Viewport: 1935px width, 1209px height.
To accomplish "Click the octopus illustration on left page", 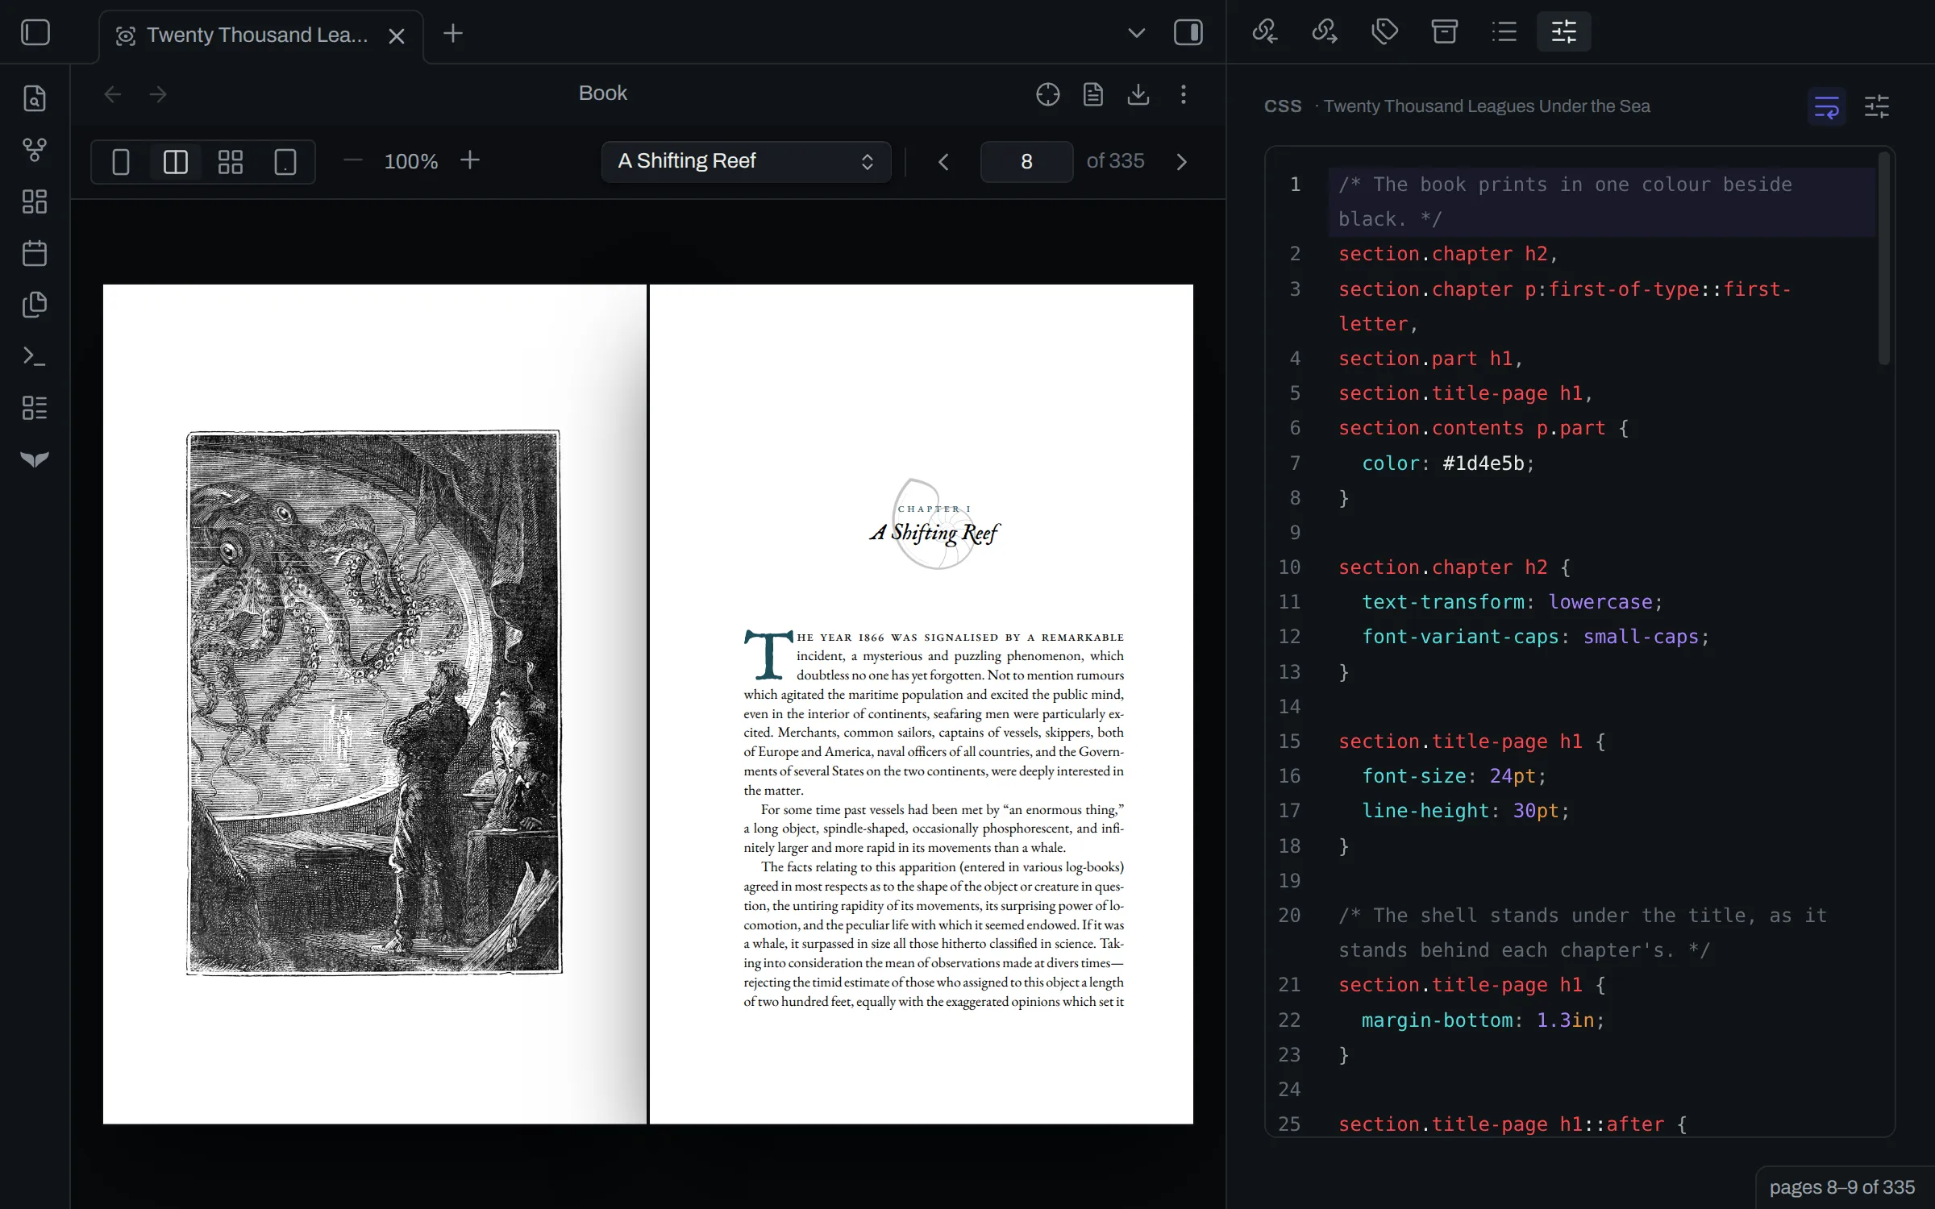I will click(374, 703).
